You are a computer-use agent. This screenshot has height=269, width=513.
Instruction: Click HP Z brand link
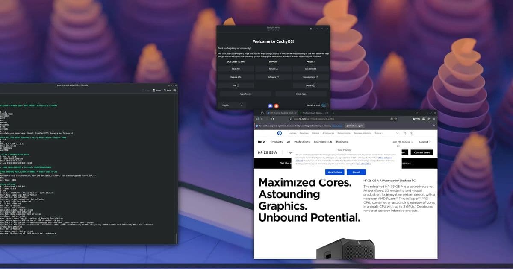click(x=261, y=142)
